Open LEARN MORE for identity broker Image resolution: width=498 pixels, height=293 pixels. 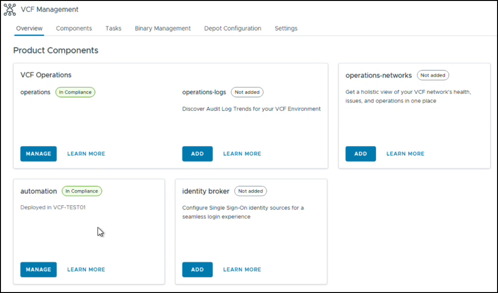[242, 270]
